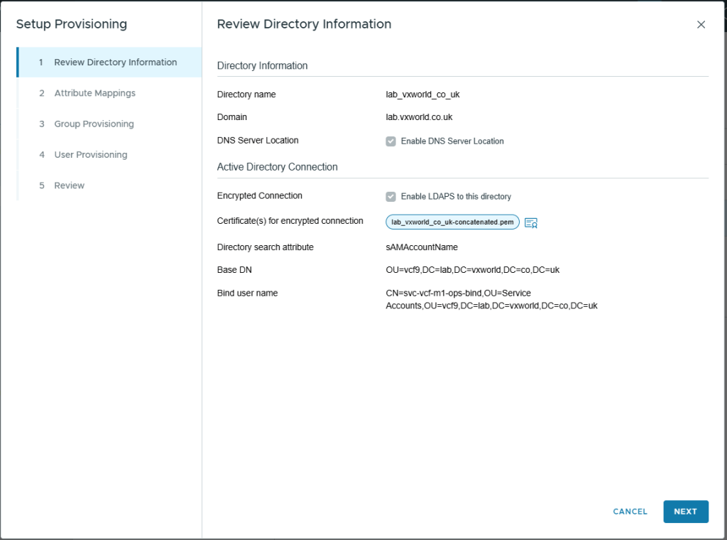This screenshot has height=540, width=727.
Task: Click the Active Directory Connection section heading
Action: [277, 167]
